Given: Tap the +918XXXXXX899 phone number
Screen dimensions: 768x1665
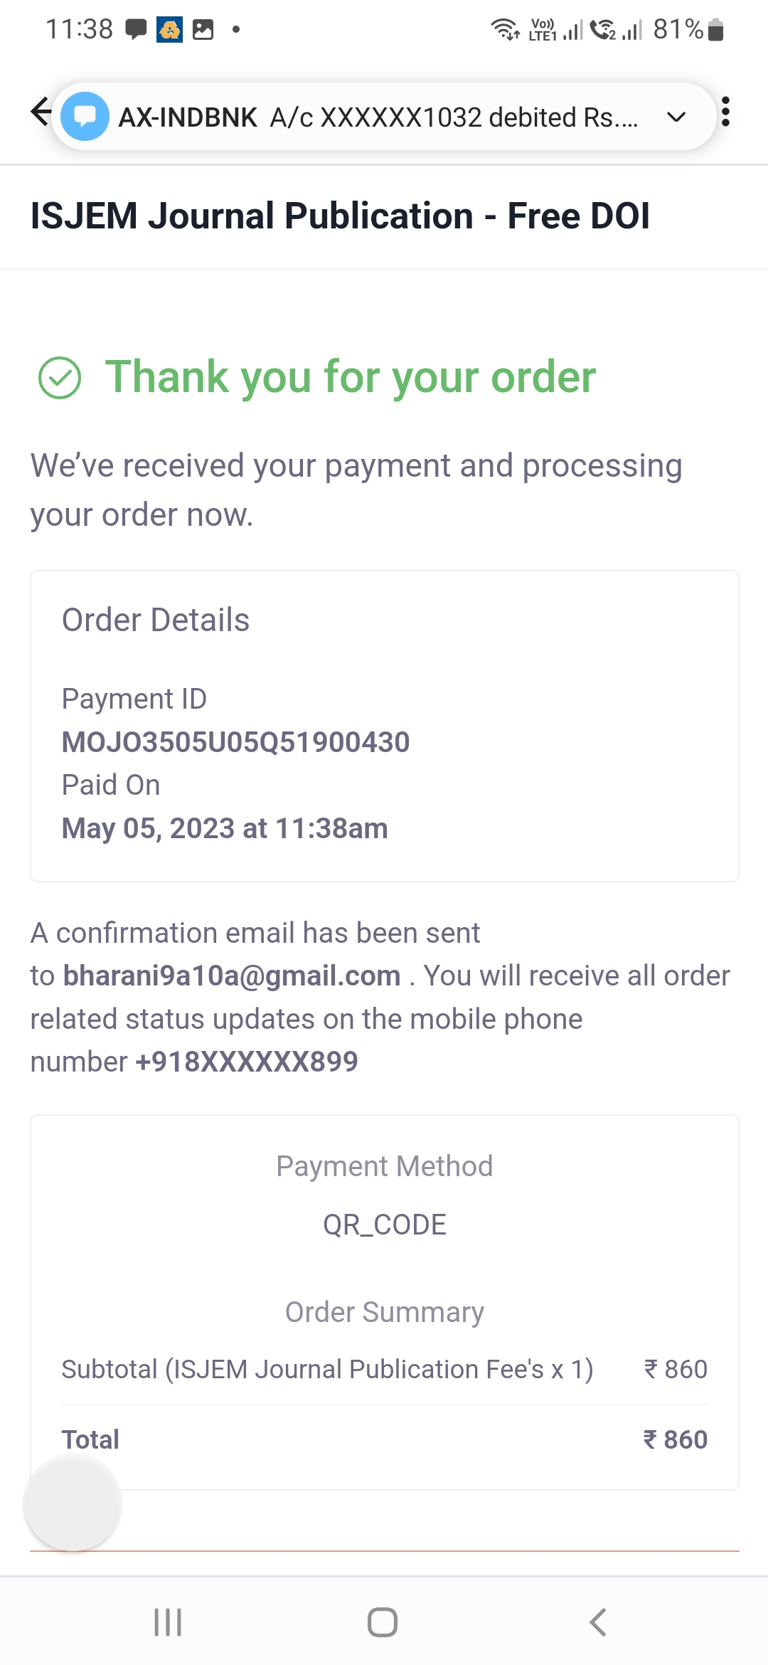Looking at the screenshot, I should pyautogui.click(x=247, y=1062).
